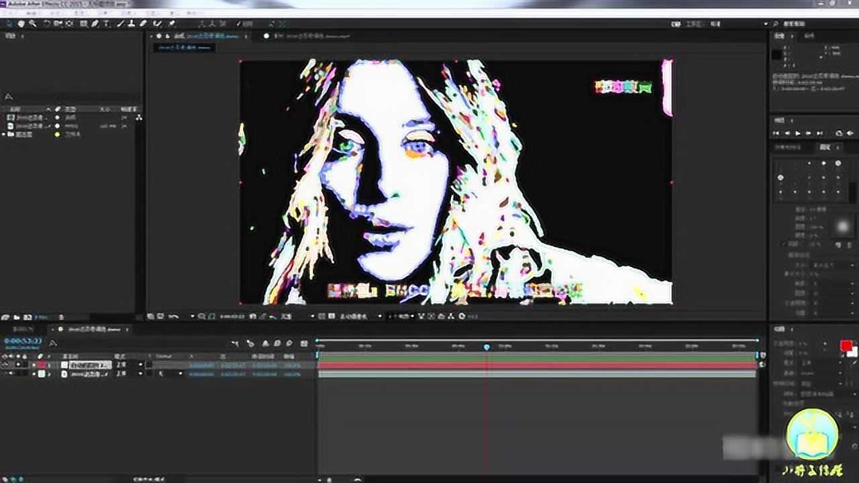Click the red label color of first layer
Viewport: 859px width, 483px height.
click(x=41, y=365)
